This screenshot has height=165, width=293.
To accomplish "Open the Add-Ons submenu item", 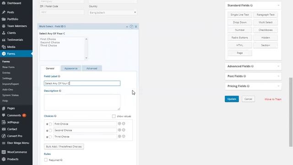I will [x=8, y=90].
